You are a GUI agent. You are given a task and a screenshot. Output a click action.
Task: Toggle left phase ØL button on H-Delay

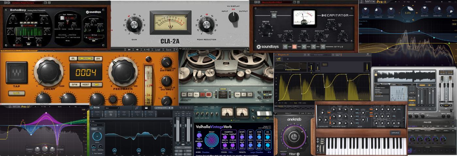pos(73,59)
